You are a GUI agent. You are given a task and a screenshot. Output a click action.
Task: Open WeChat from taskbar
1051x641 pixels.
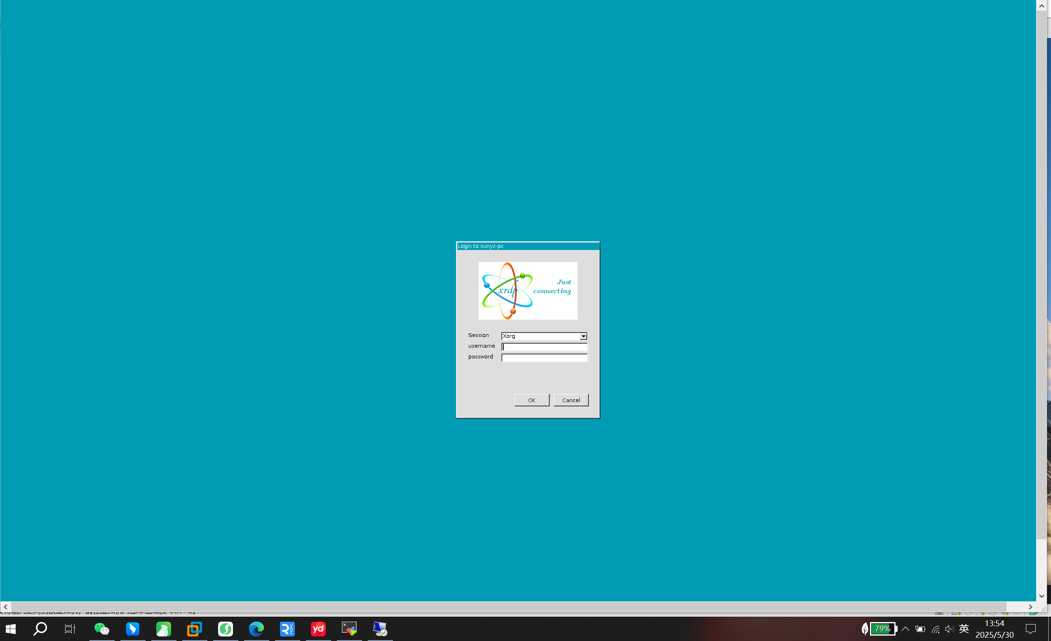coord(101,629)
